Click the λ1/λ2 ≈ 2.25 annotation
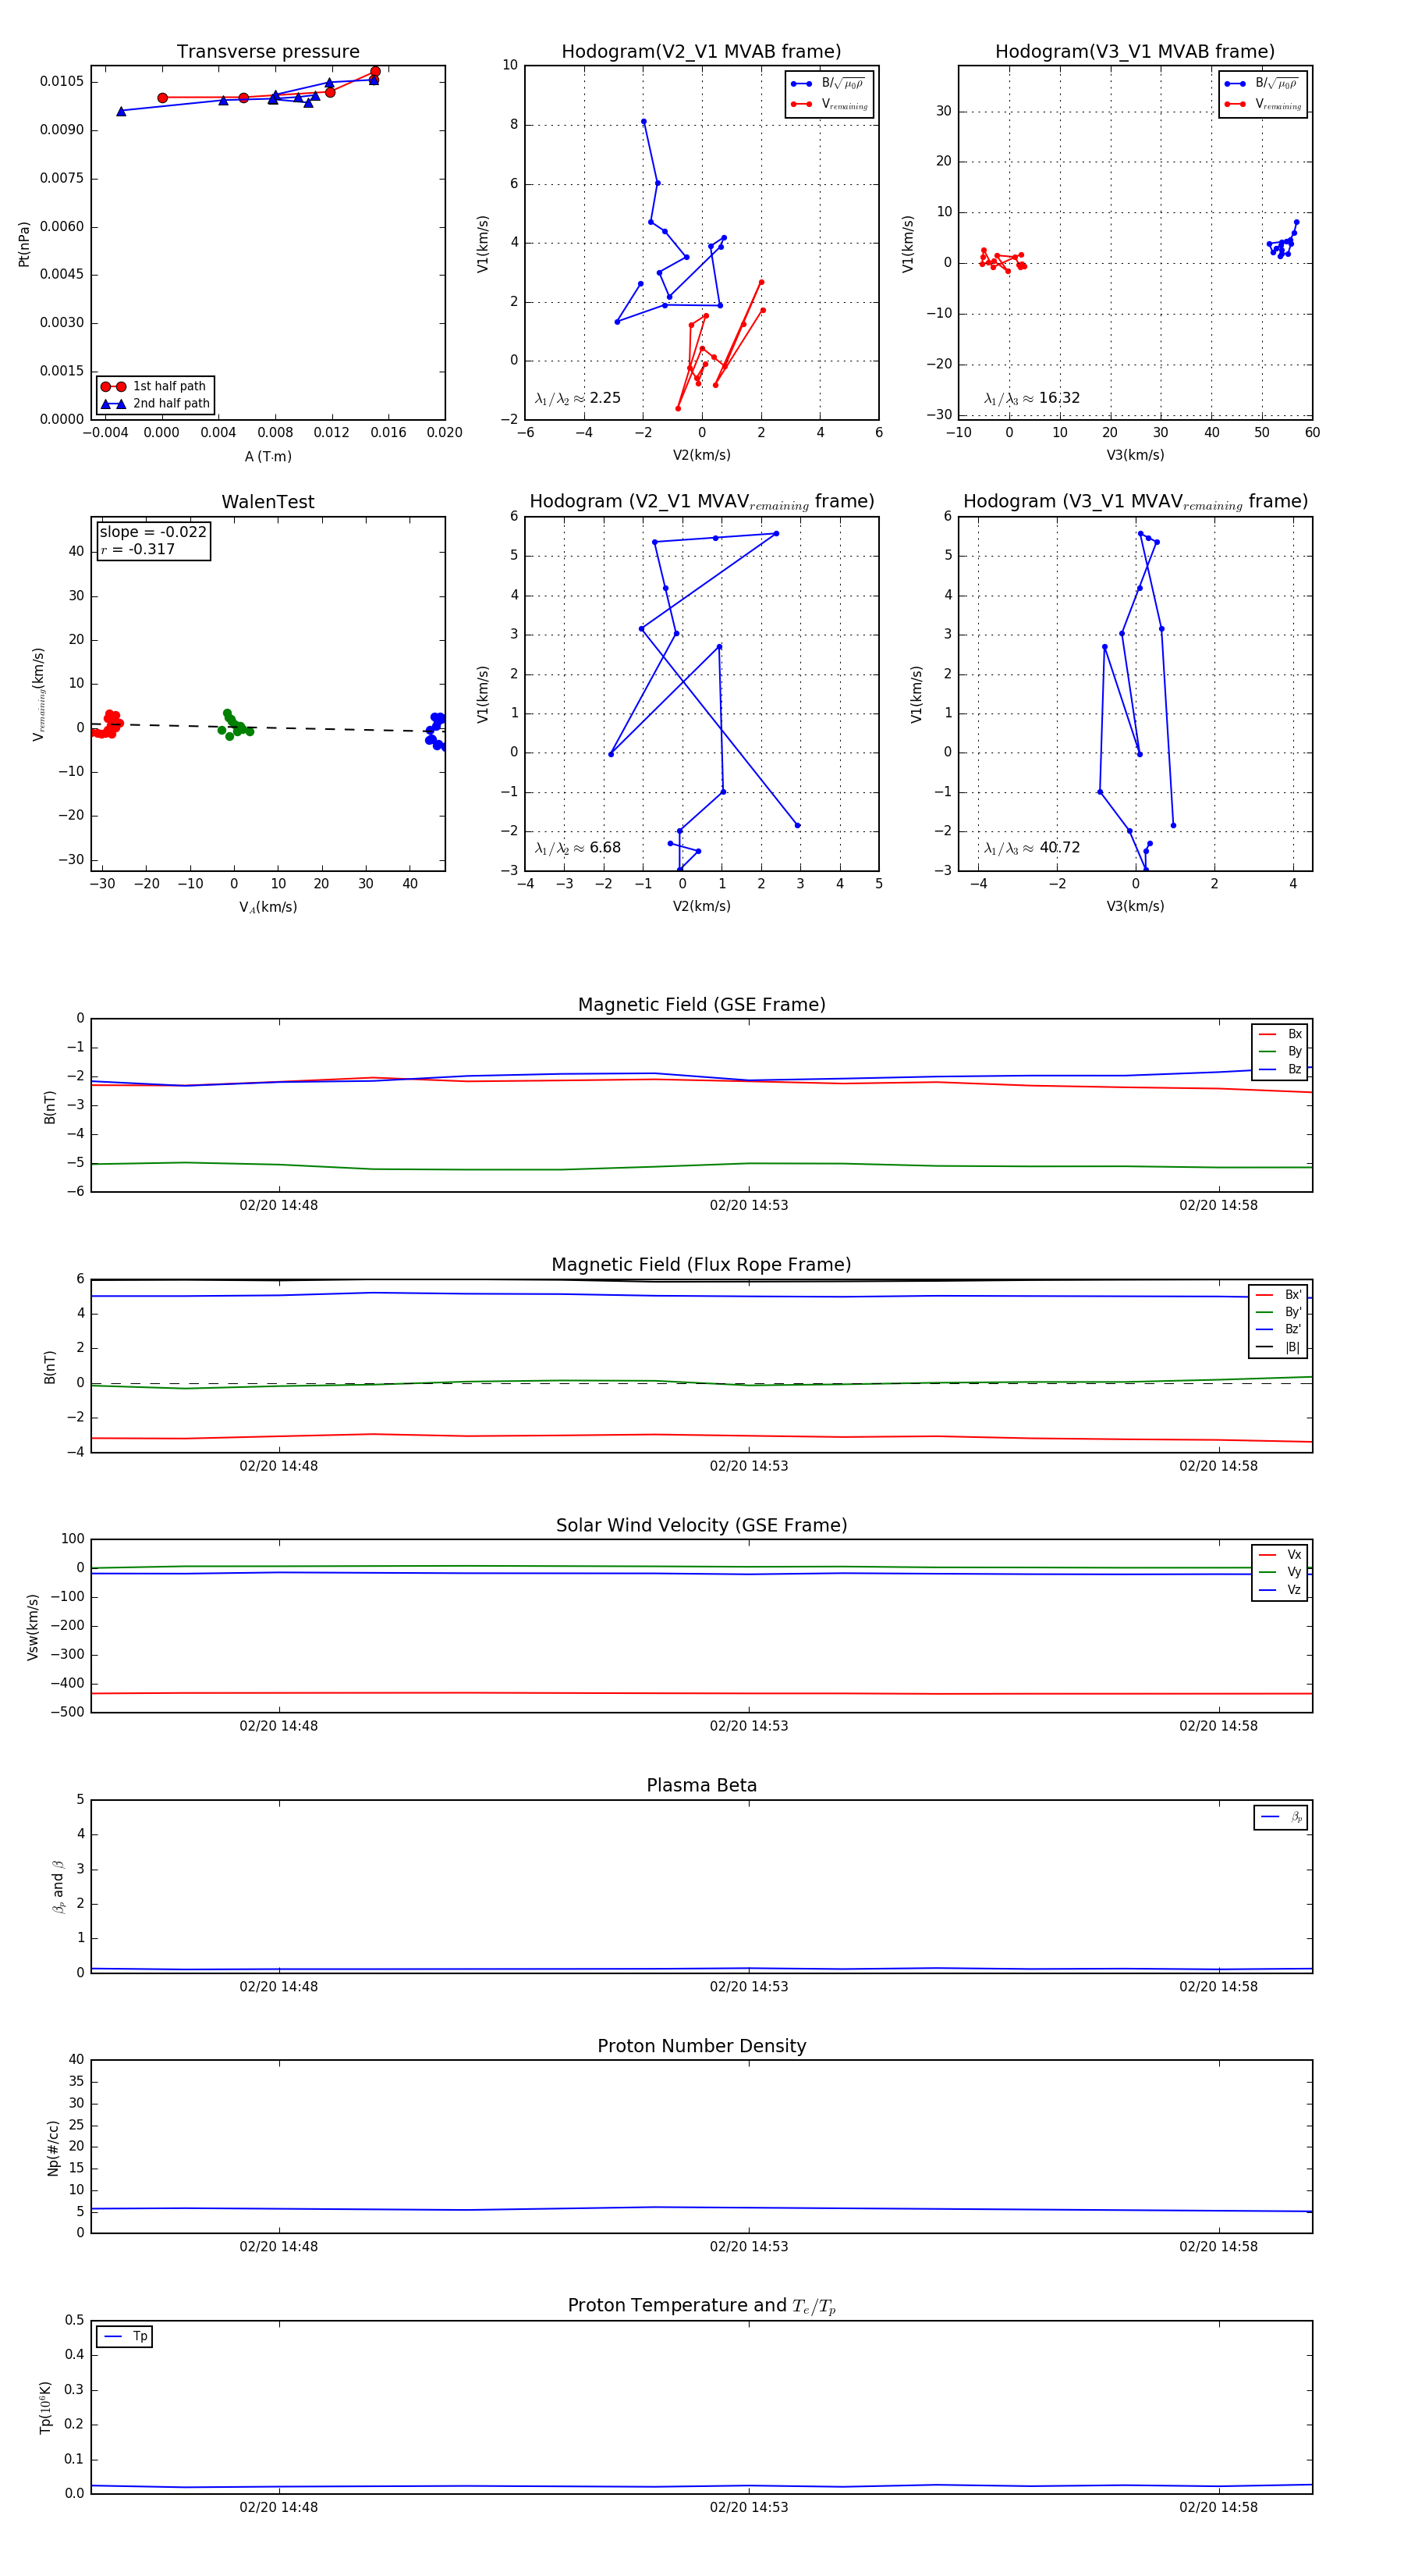The height and width of the screenshot is (2576, 1404). pyautogui.click(x=577, y=398)
